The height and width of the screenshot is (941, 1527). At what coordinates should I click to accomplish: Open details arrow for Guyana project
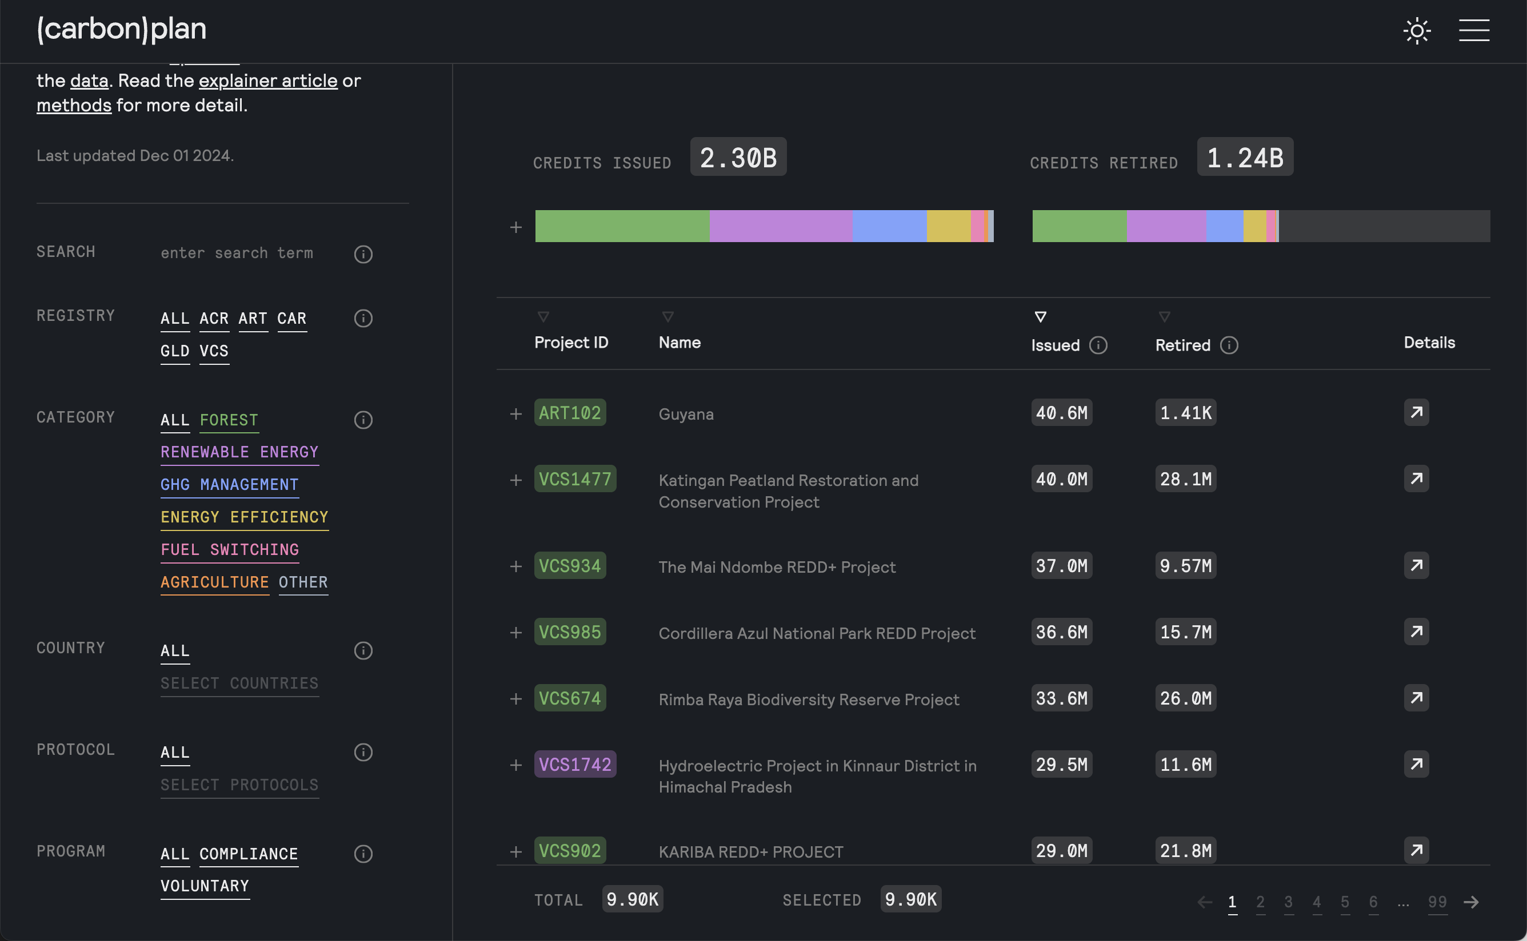tap(1416, 413)
